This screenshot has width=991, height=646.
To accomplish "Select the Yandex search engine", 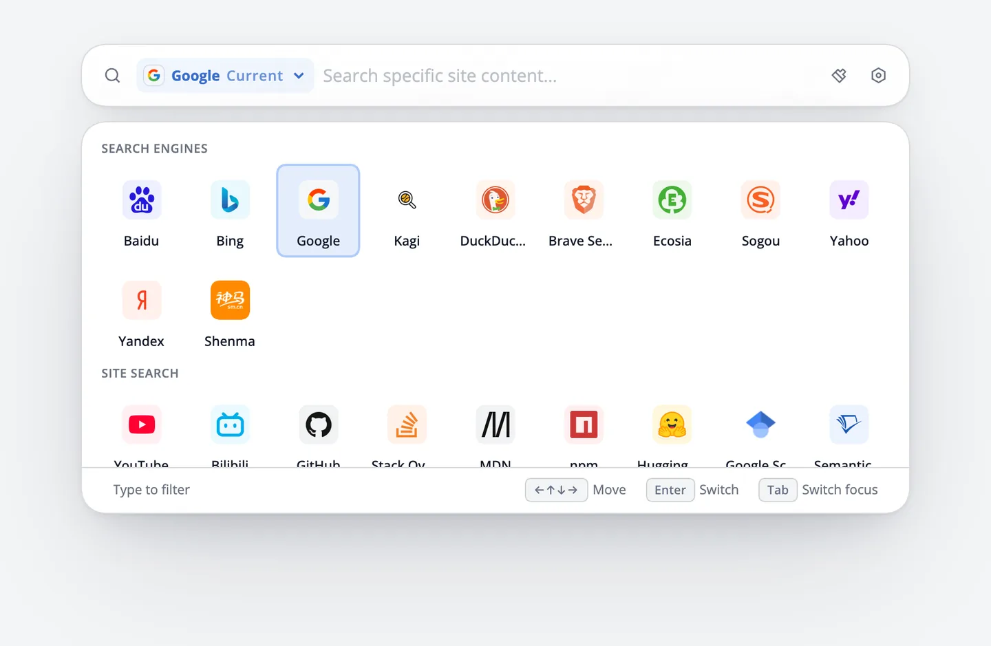I will (141, 311).
